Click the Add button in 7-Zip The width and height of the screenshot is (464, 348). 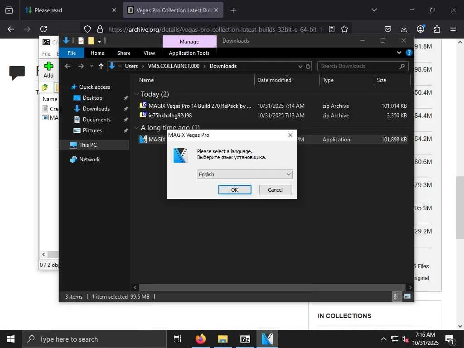tap(48, 69)
